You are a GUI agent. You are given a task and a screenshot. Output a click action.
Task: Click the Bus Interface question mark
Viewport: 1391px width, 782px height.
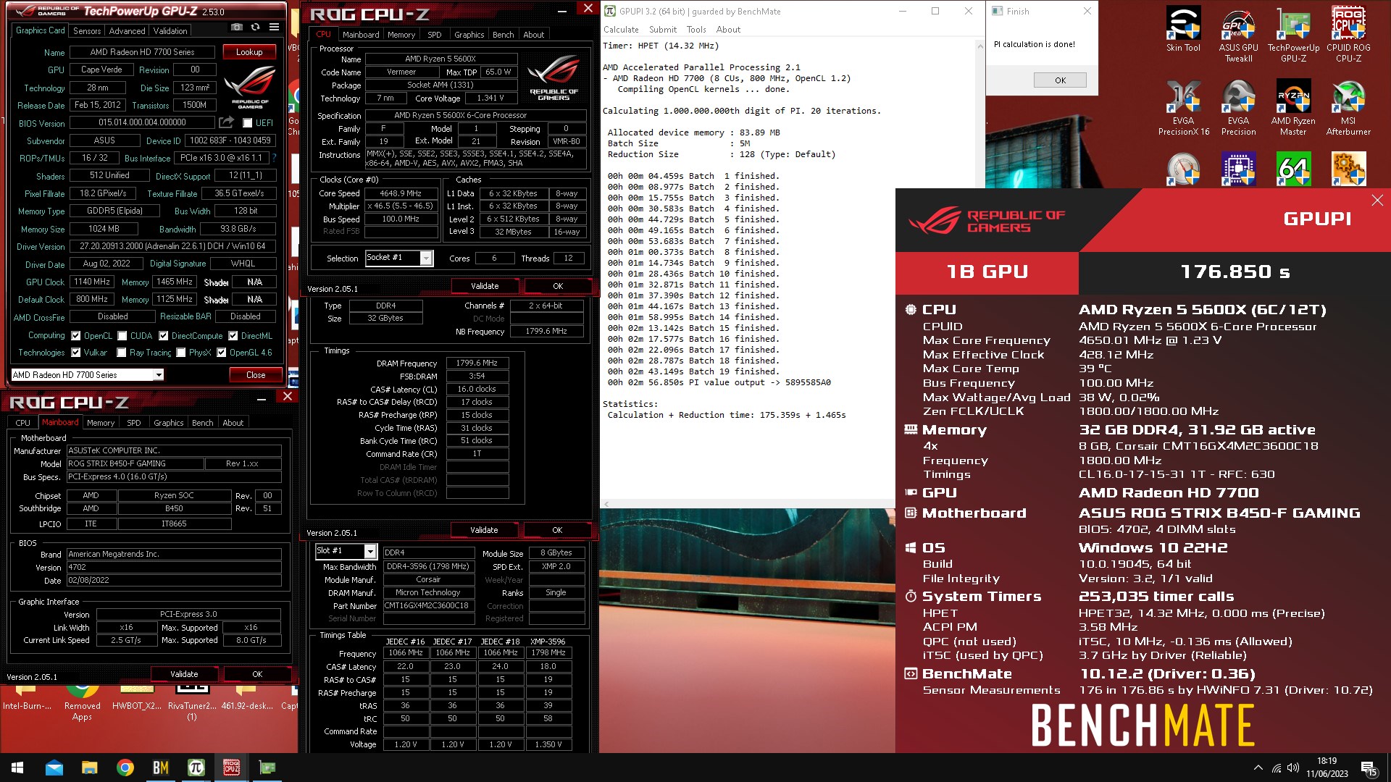pyautogui.click(x=274, y=158)
